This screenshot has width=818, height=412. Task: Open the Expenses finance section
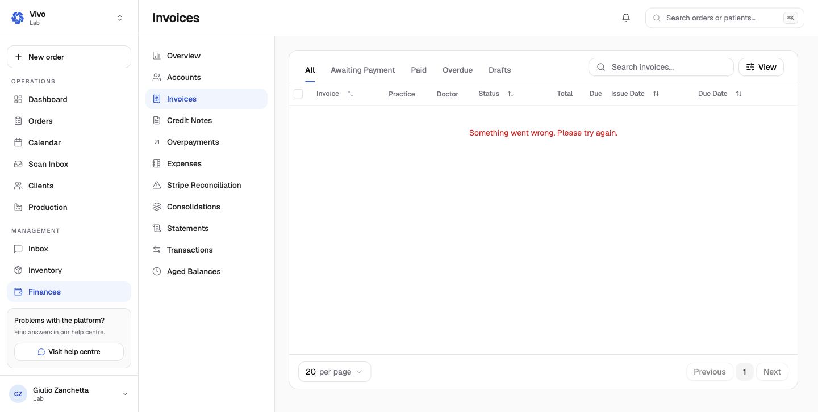point(206,163)
